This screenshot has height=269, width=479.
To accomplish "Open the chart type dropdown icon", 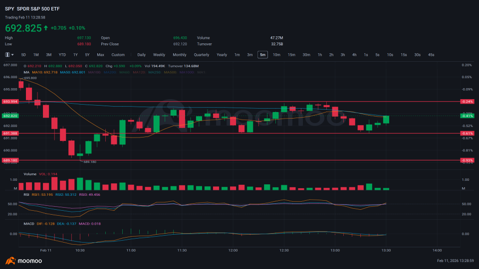I will (x=9, y=55).
